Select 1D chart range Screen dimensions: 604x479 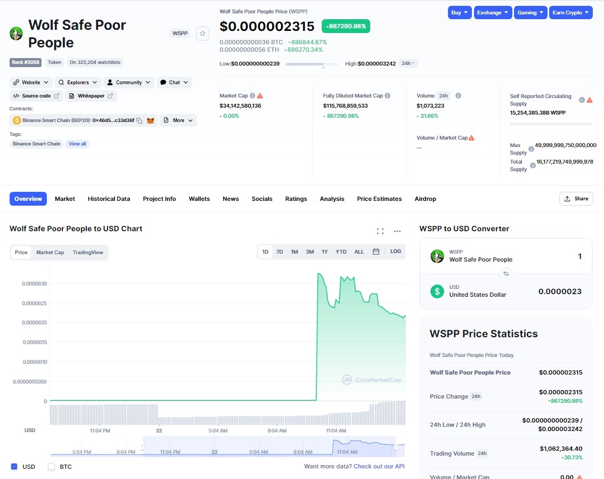265,251
